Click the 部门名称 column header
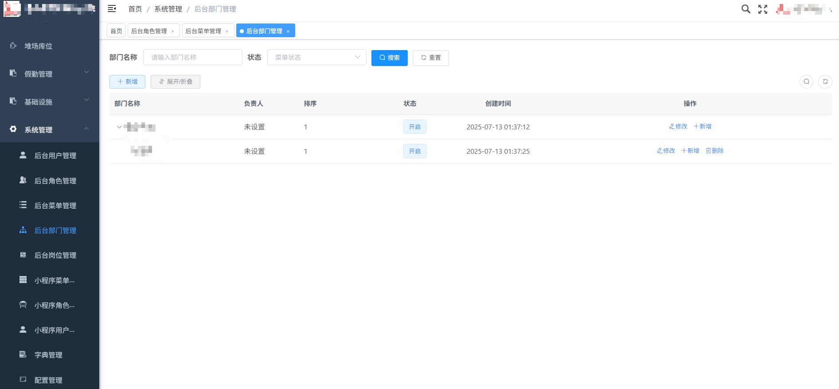 (127, 103)
